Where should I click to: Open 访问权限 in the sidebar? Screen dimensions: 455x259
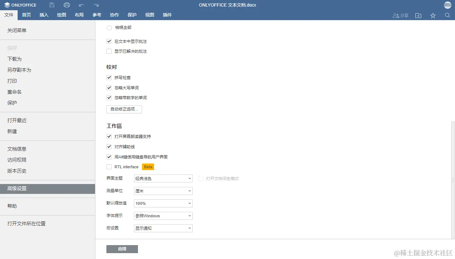tap(48, 160)
